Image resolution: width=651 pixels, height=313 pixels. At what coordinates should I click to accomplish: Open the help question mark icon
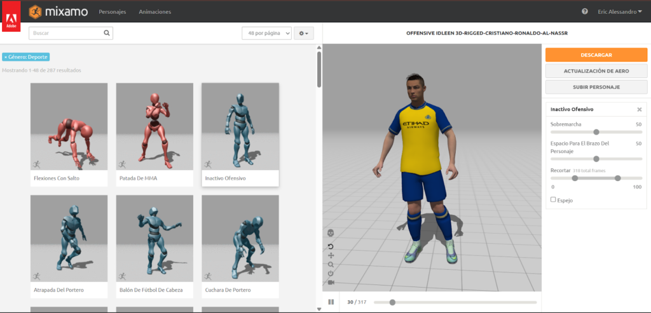tap(585, 11)
